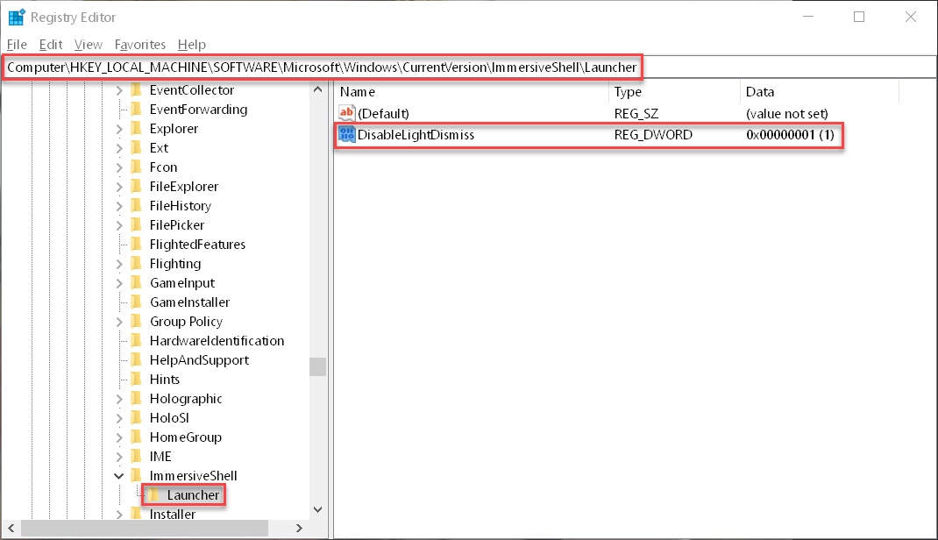Click the REG_DWORD type cell
The image size is (938, 540).
653,135
